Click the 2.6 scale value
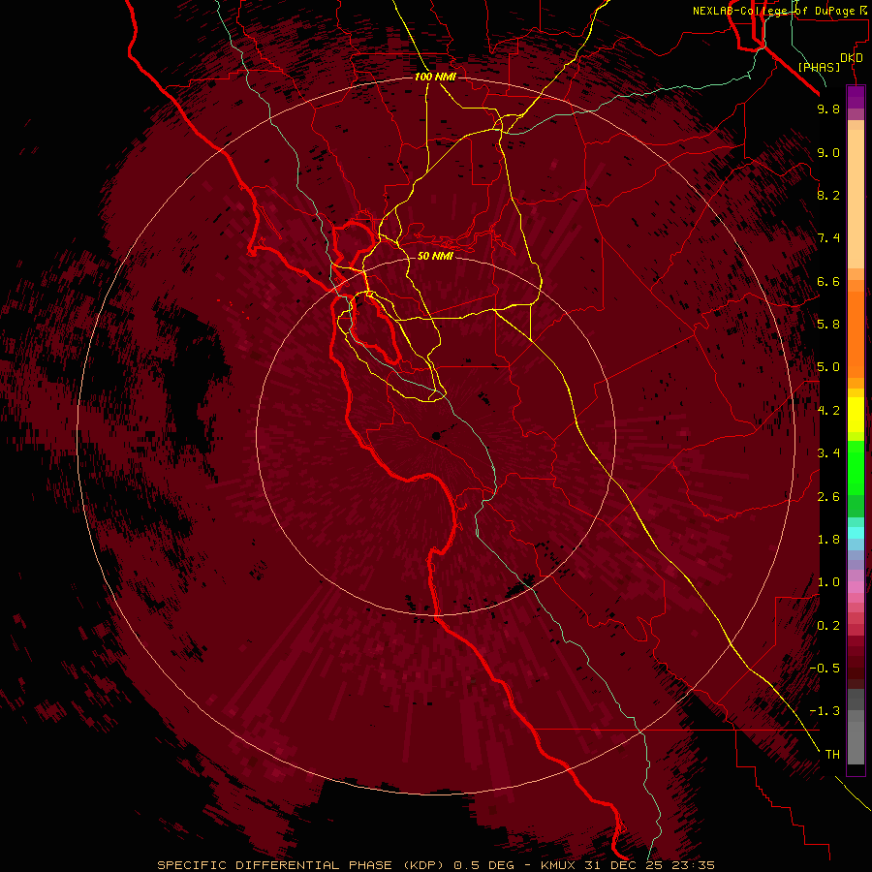 tap(828, 497)
